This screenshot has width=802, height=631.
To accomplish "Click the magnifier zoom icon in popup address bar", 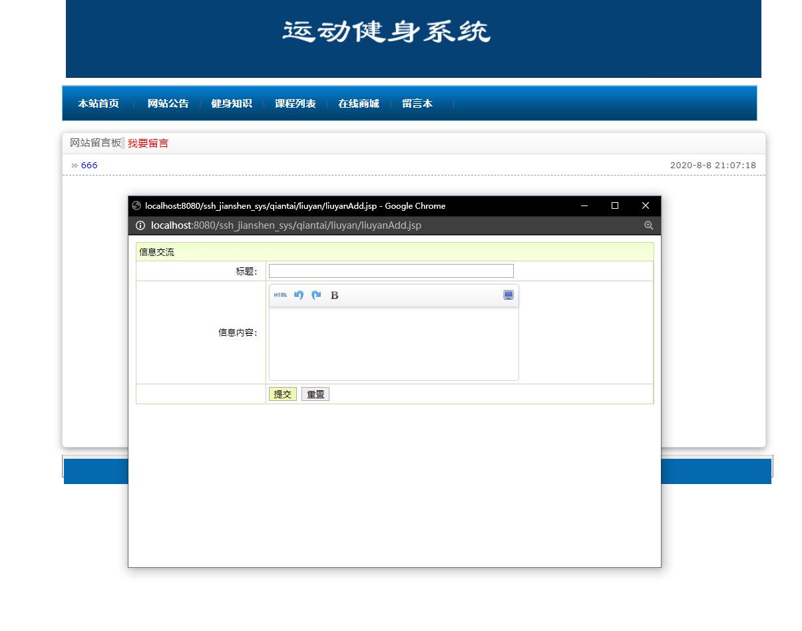I will click(648, 225).
